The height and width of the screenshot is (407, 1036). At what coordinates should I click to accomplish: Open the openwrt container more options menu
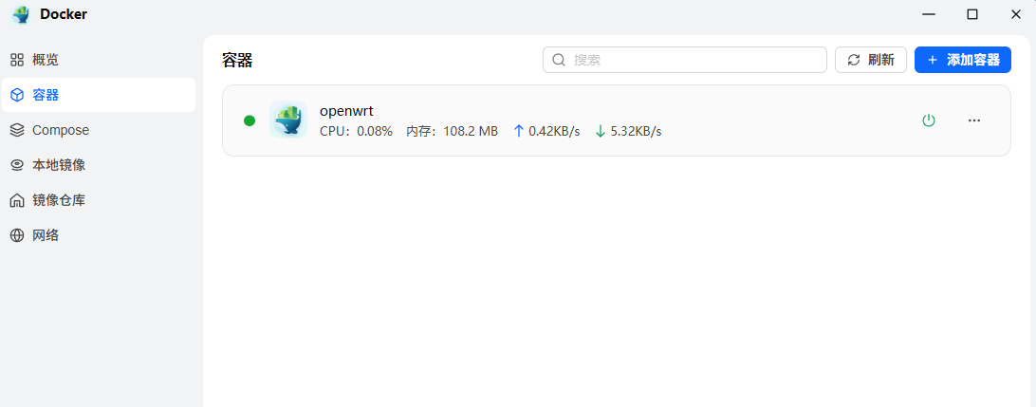coord(973,120)
